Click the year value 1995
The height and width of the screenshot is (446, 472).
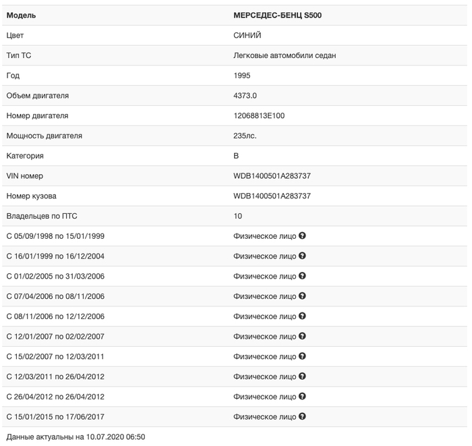click(x=242, y=76)
